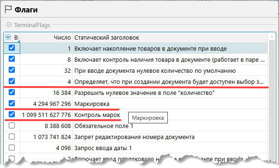The image size is (279, 168).
Task: Check the Запрос ввода даты 1 checkbox
Action: point(12,148)
